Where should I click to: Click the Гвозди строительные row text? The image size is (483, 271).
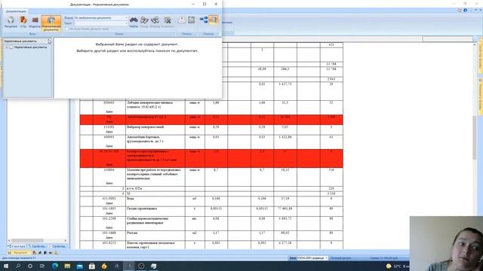[142, 209]
